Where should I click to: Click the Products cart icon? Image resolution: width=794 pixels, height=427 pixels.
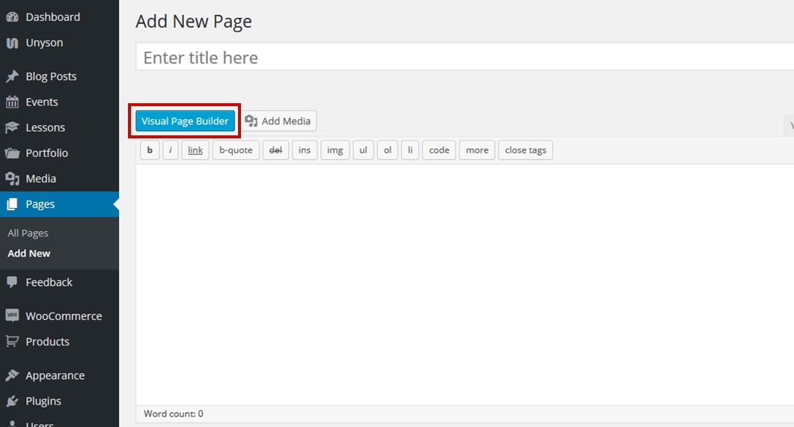tap(12, 342)
